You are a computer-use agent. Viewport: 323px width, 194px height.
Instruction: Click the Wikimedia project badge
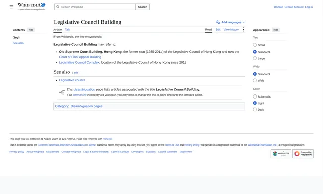point(281,154)
